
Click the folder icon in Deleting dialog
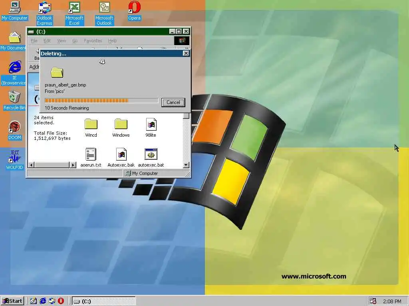[x=57, y=73]
